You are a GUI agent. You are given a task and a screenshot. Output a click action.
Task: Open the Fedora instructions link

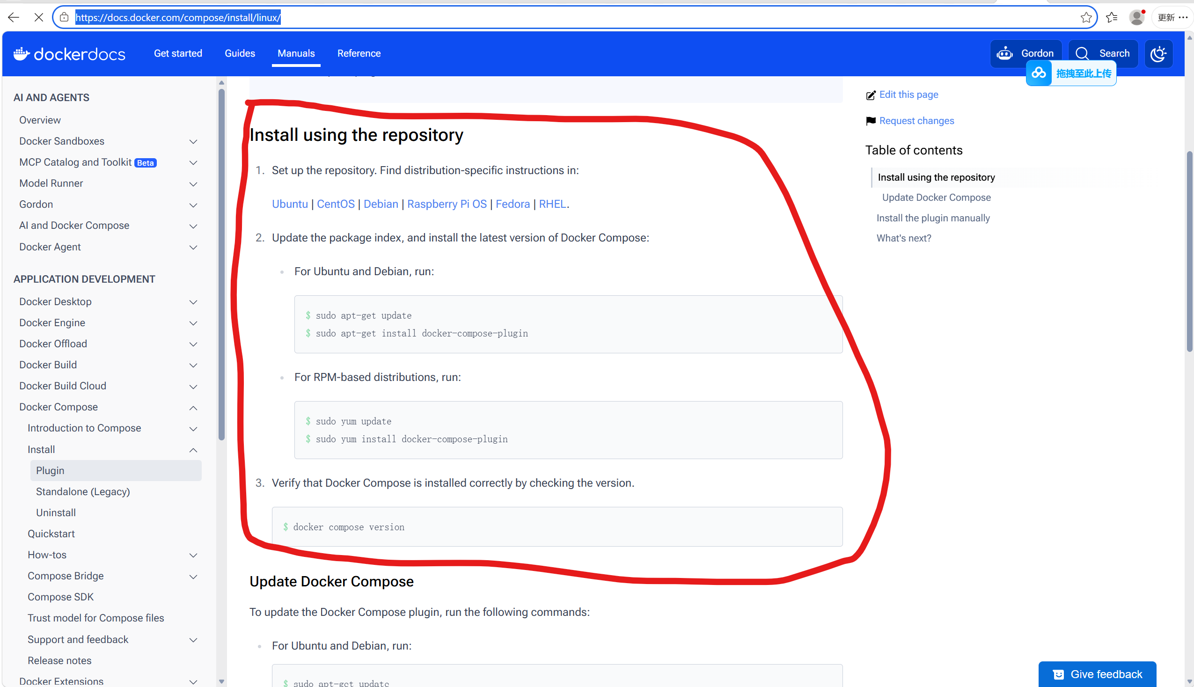click(x=513, y=205)
